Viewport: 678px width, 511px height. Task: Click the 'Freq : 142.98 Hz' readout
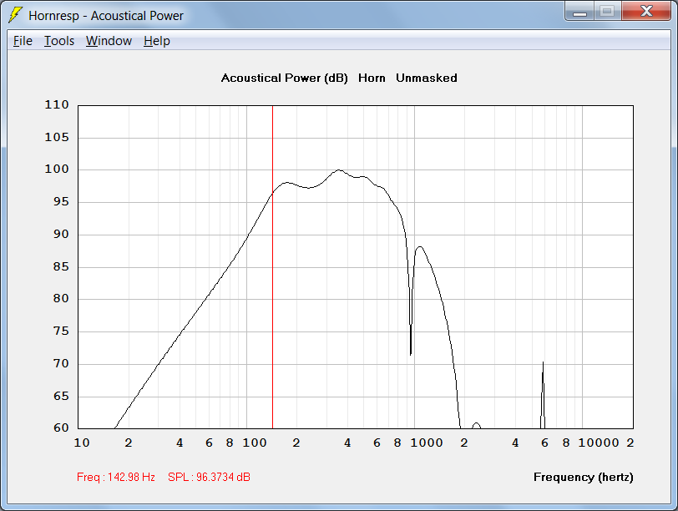[116, 477]
